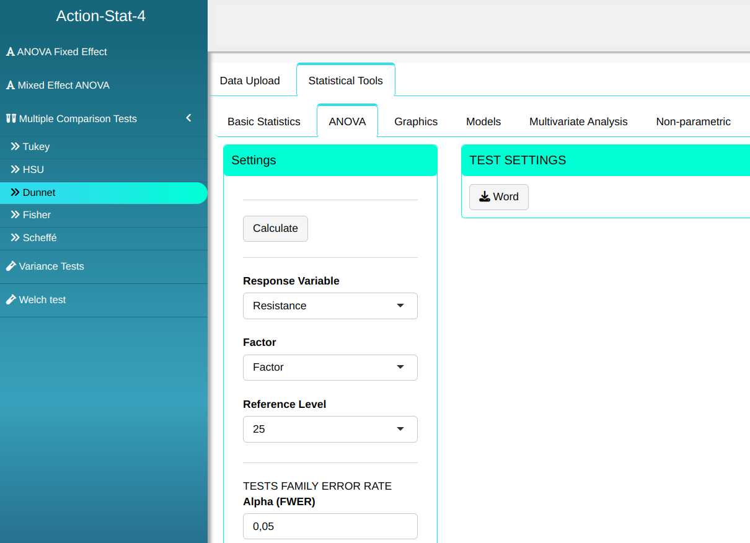Open the Non-parametric tab
Viewport: 750px width, 543px height.
[693, 121]
